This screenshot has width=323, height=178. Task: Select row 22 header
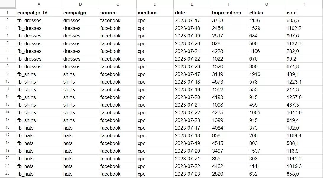point(8,174)
